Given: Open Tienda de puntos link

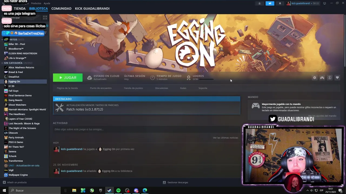Looking at the screenshot, I should click(133, 88).
